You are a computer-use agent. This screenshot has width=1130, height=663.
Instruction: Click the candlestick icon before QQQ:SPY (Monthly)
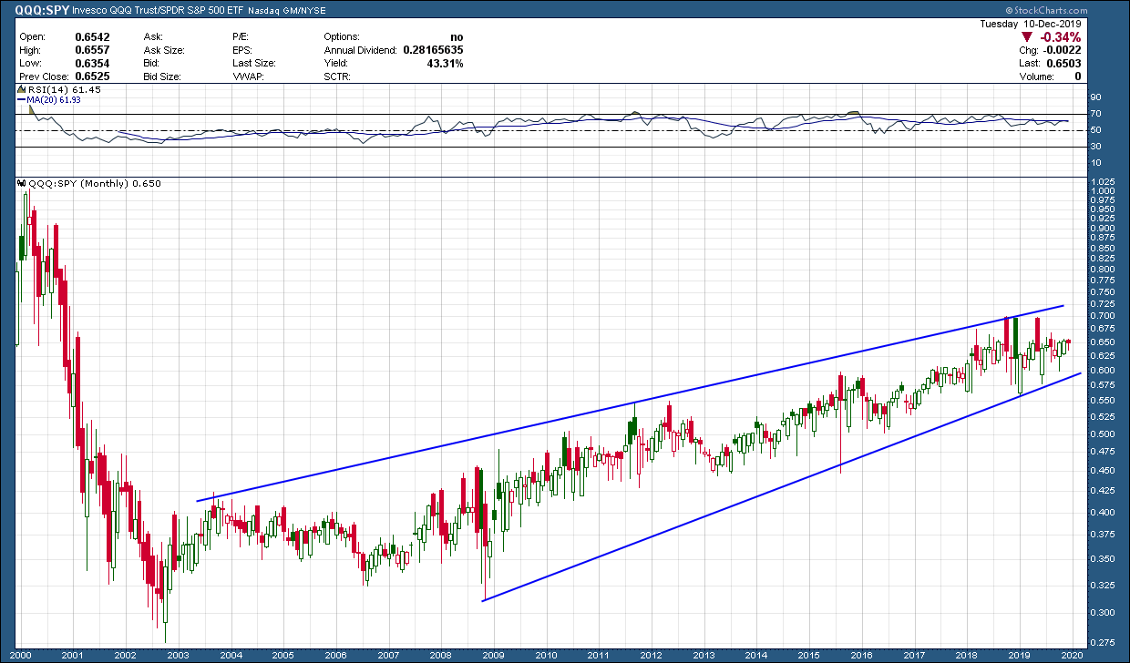pyautogui.click(x=24, y=183)
